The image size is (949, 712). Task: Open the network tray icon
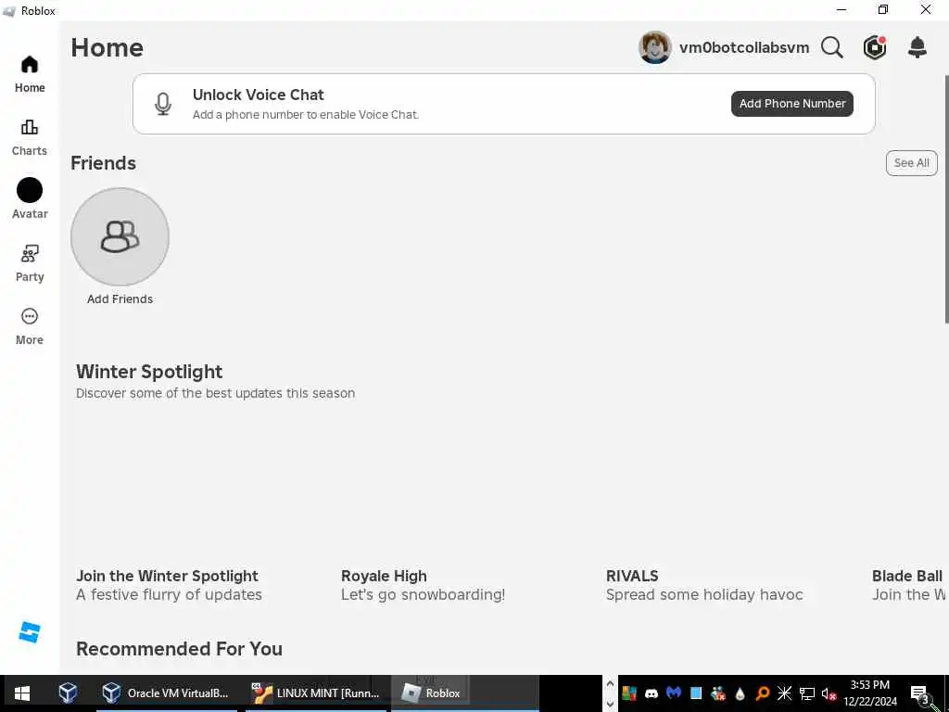(x=807, y=693)
